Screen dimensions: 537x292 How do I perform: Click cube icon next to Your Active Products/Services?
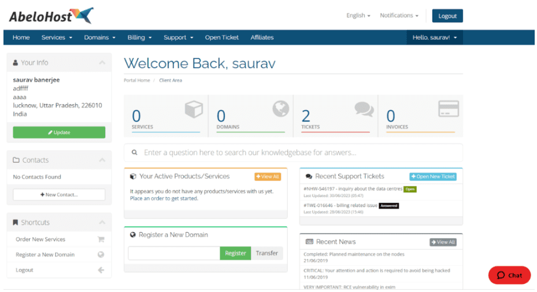(x=133, y=177)
